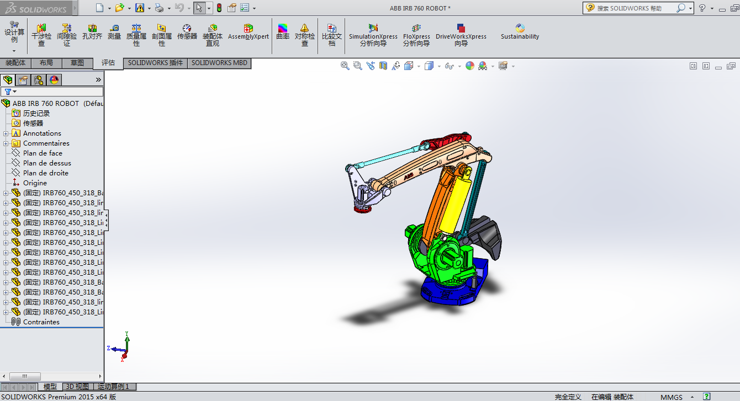This screenshot has height=401, width=740.
Task: Open a file using the folder icon
Action: (x=119, y=8)
